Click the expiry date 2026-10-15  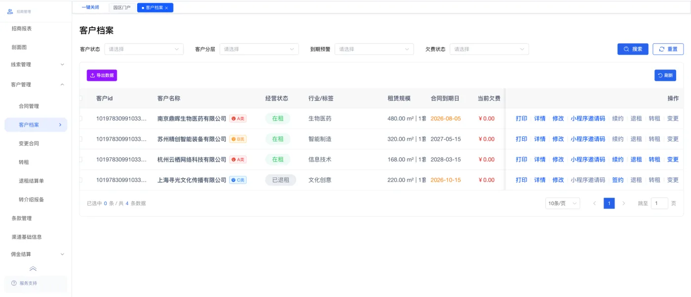446,180
